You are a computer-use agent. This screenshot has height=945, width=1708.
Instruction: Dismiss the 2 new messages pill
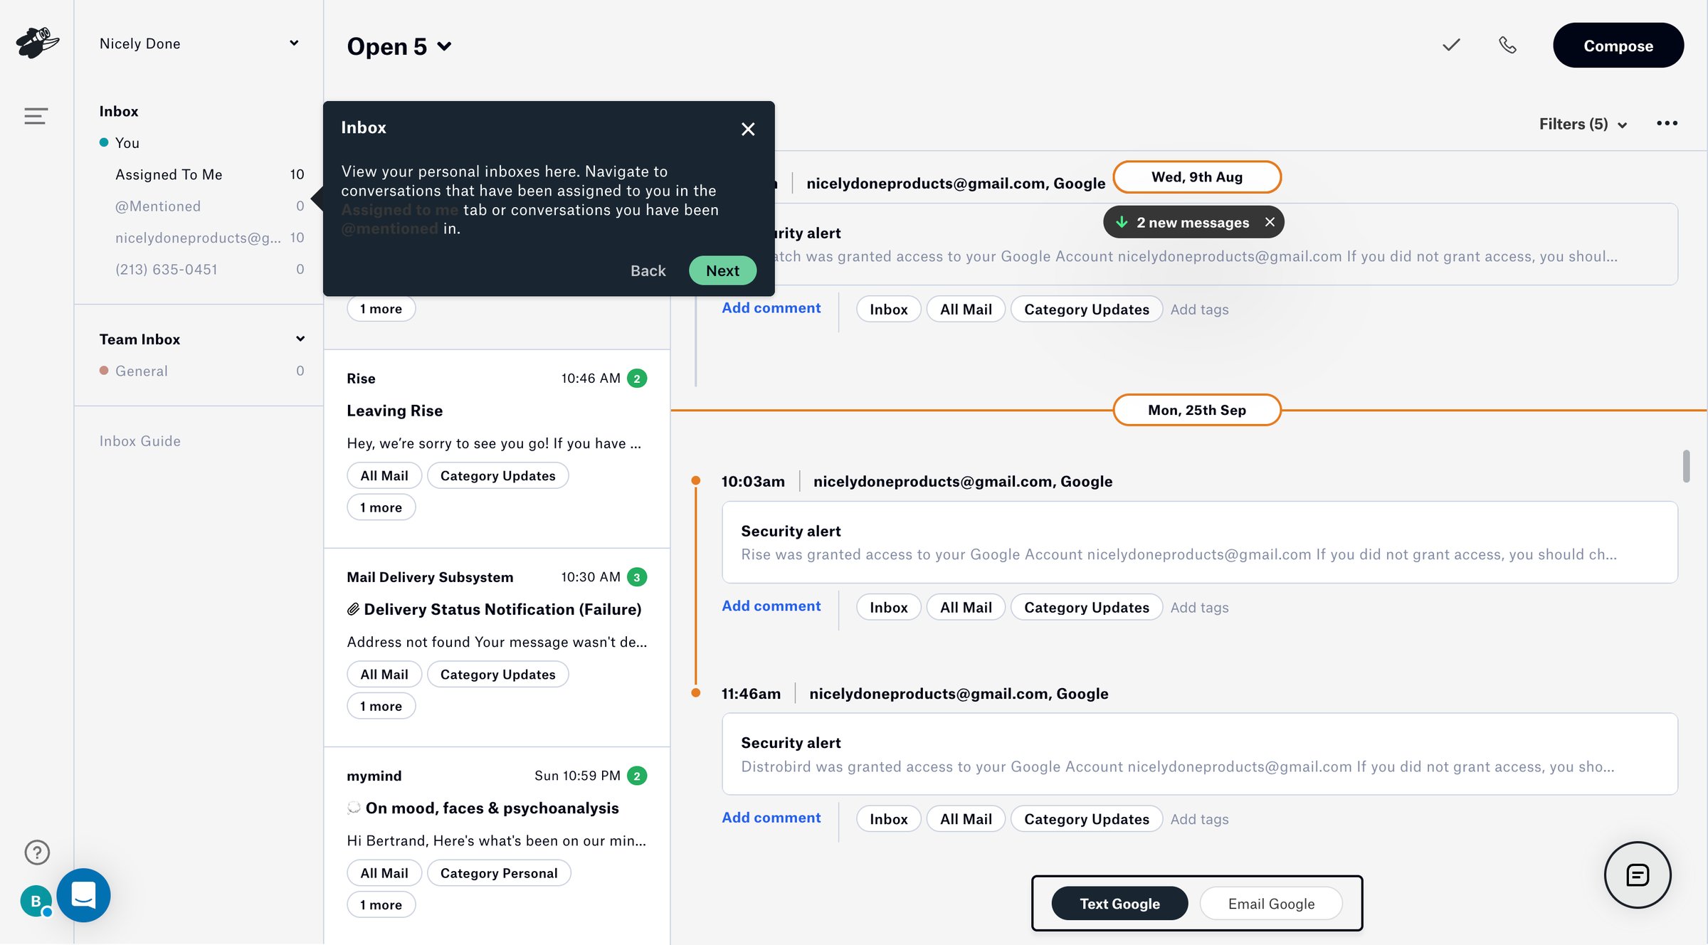coord(1270,222)
